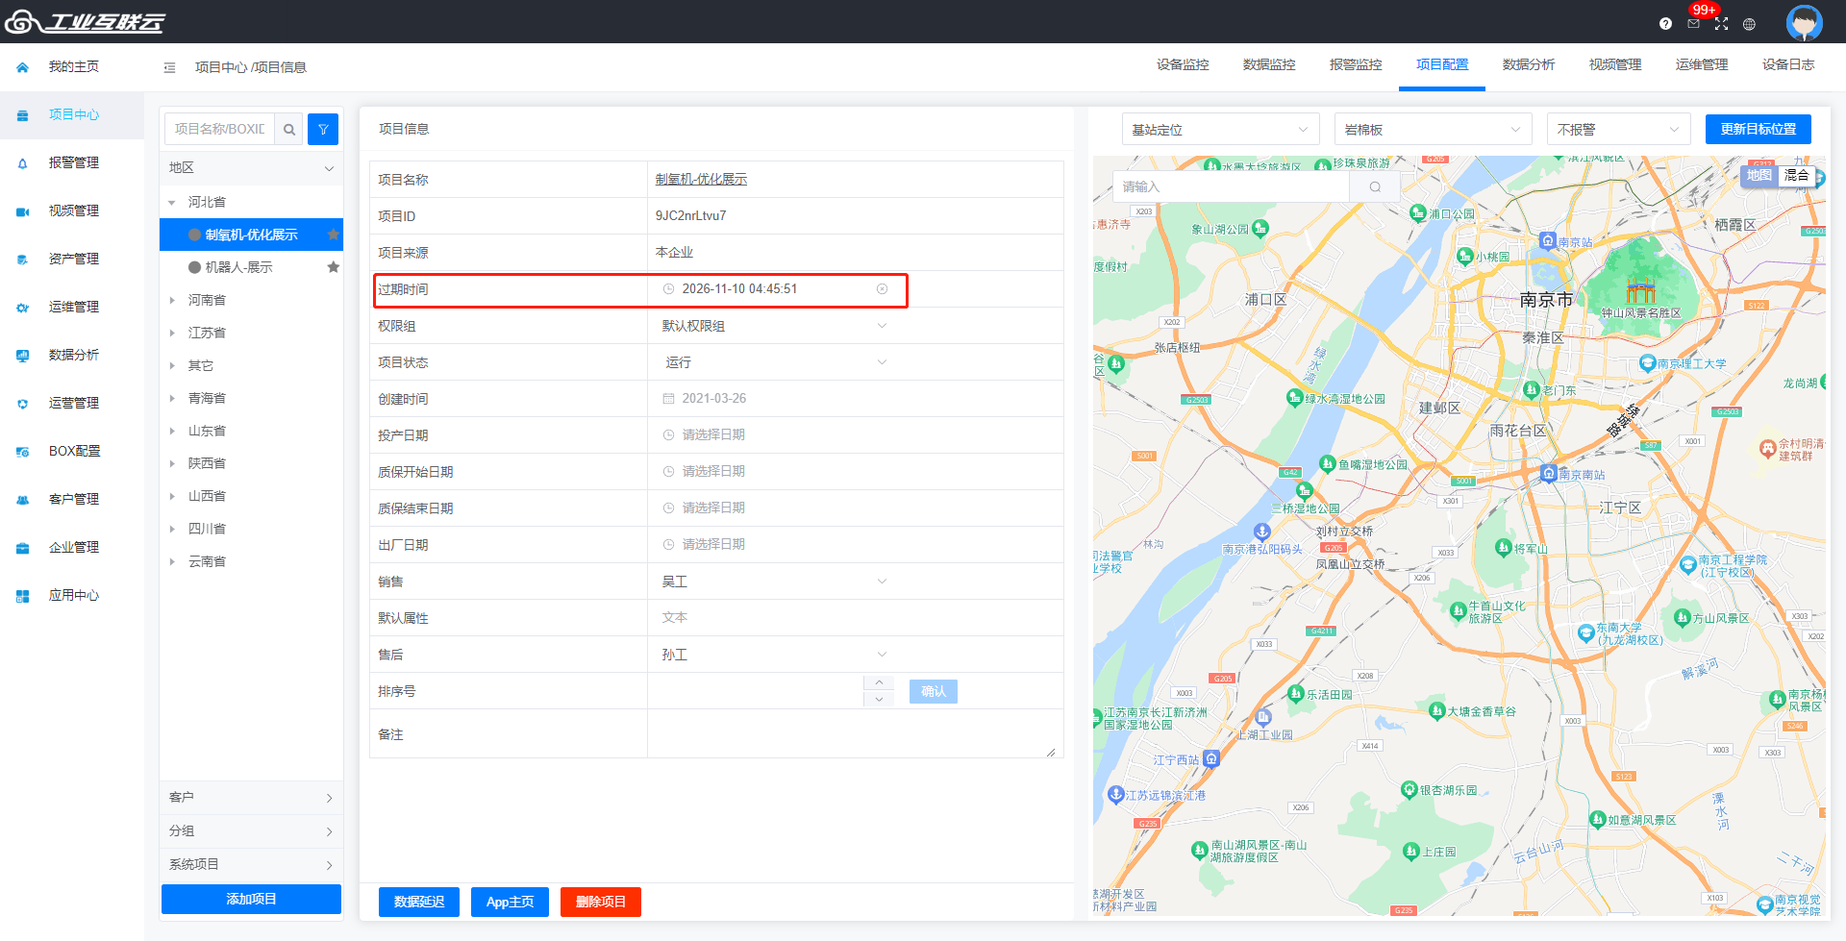Expand the 分组 section
Image resolution: width=1846 pixels, height=941 pixels.
(251, 831)
